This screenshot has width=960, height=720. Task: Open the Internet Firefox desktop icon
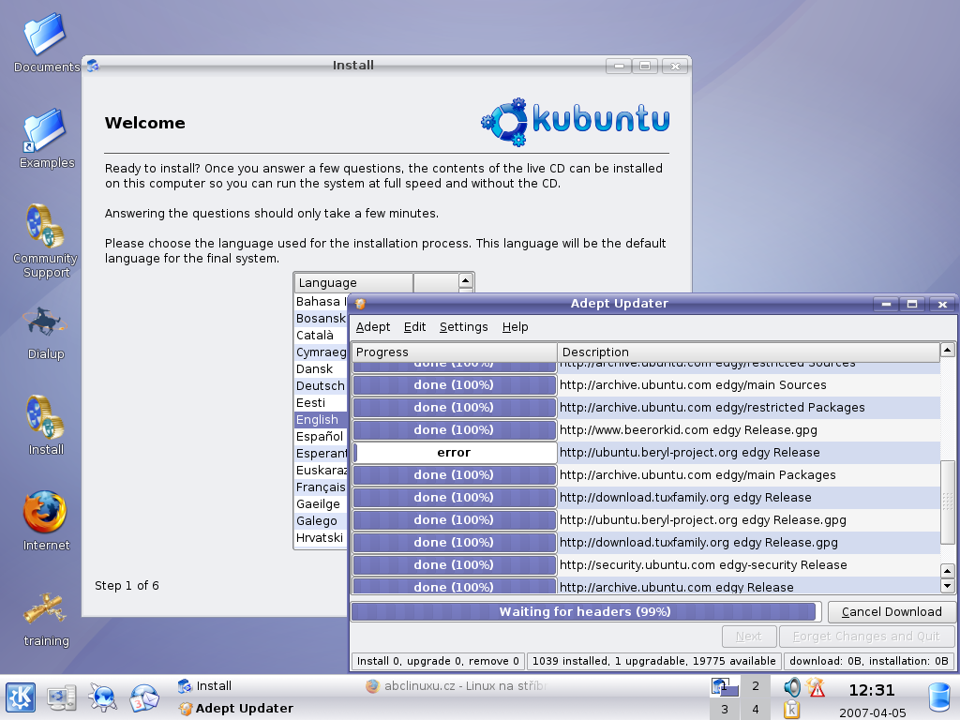(45, 520)
